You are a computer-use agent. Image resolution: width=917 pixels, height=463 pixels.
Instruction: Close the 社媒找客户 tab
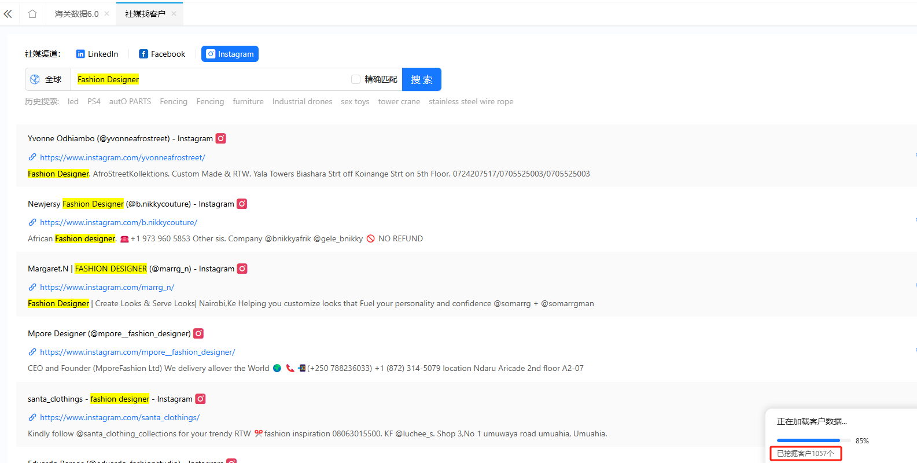[174, 14]
